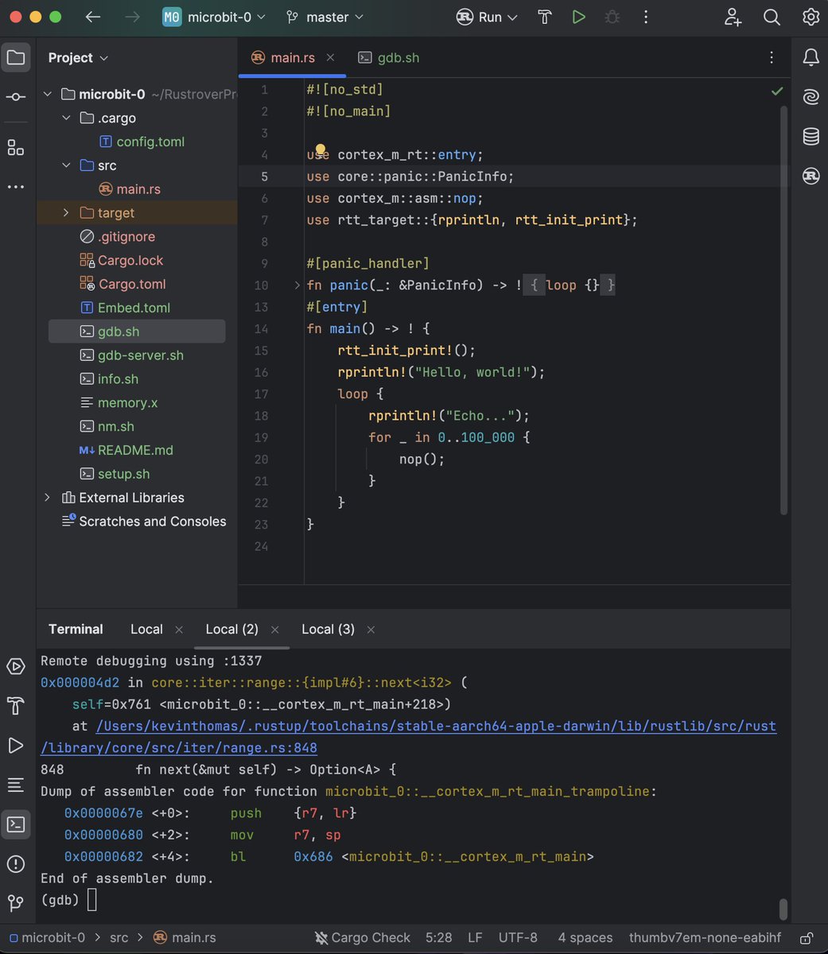Viewport: 828px width, 954px height.
Task: Open the Cargo tool window icon
Action: click(811, 176)
